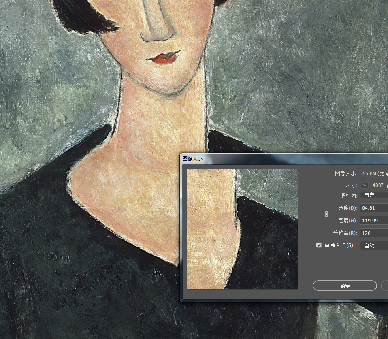This screenshot has width=388, height=339.
Task: Click the 宽度(D) width field showing 84.81
Action: pos(374,208)
